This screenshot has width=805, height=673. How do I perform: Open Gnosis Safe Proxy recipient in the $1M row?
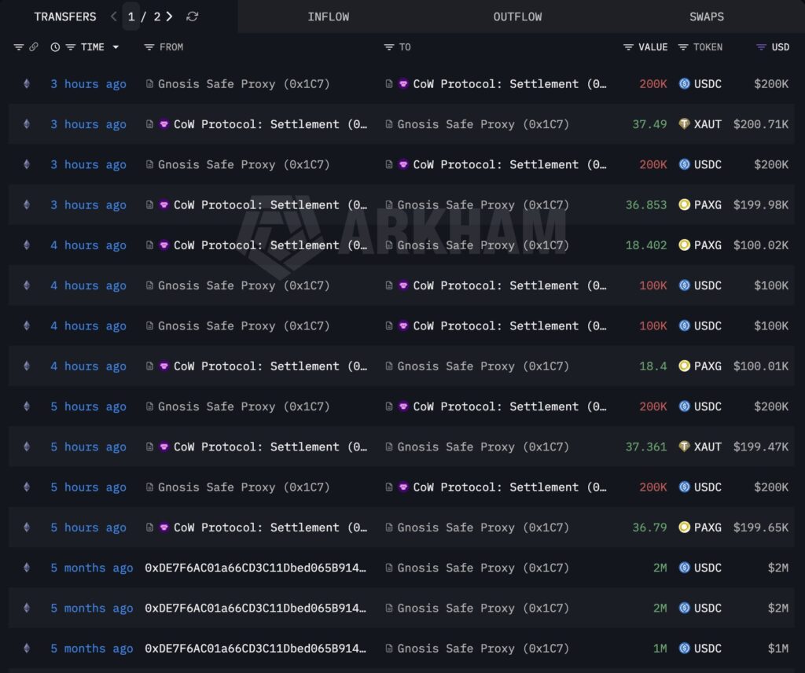(483, 649)
